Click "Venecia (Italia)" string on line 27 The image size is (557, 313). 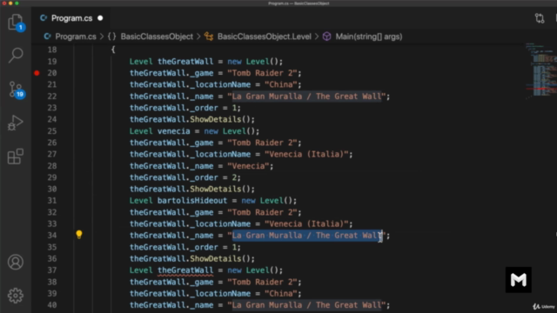306,155
